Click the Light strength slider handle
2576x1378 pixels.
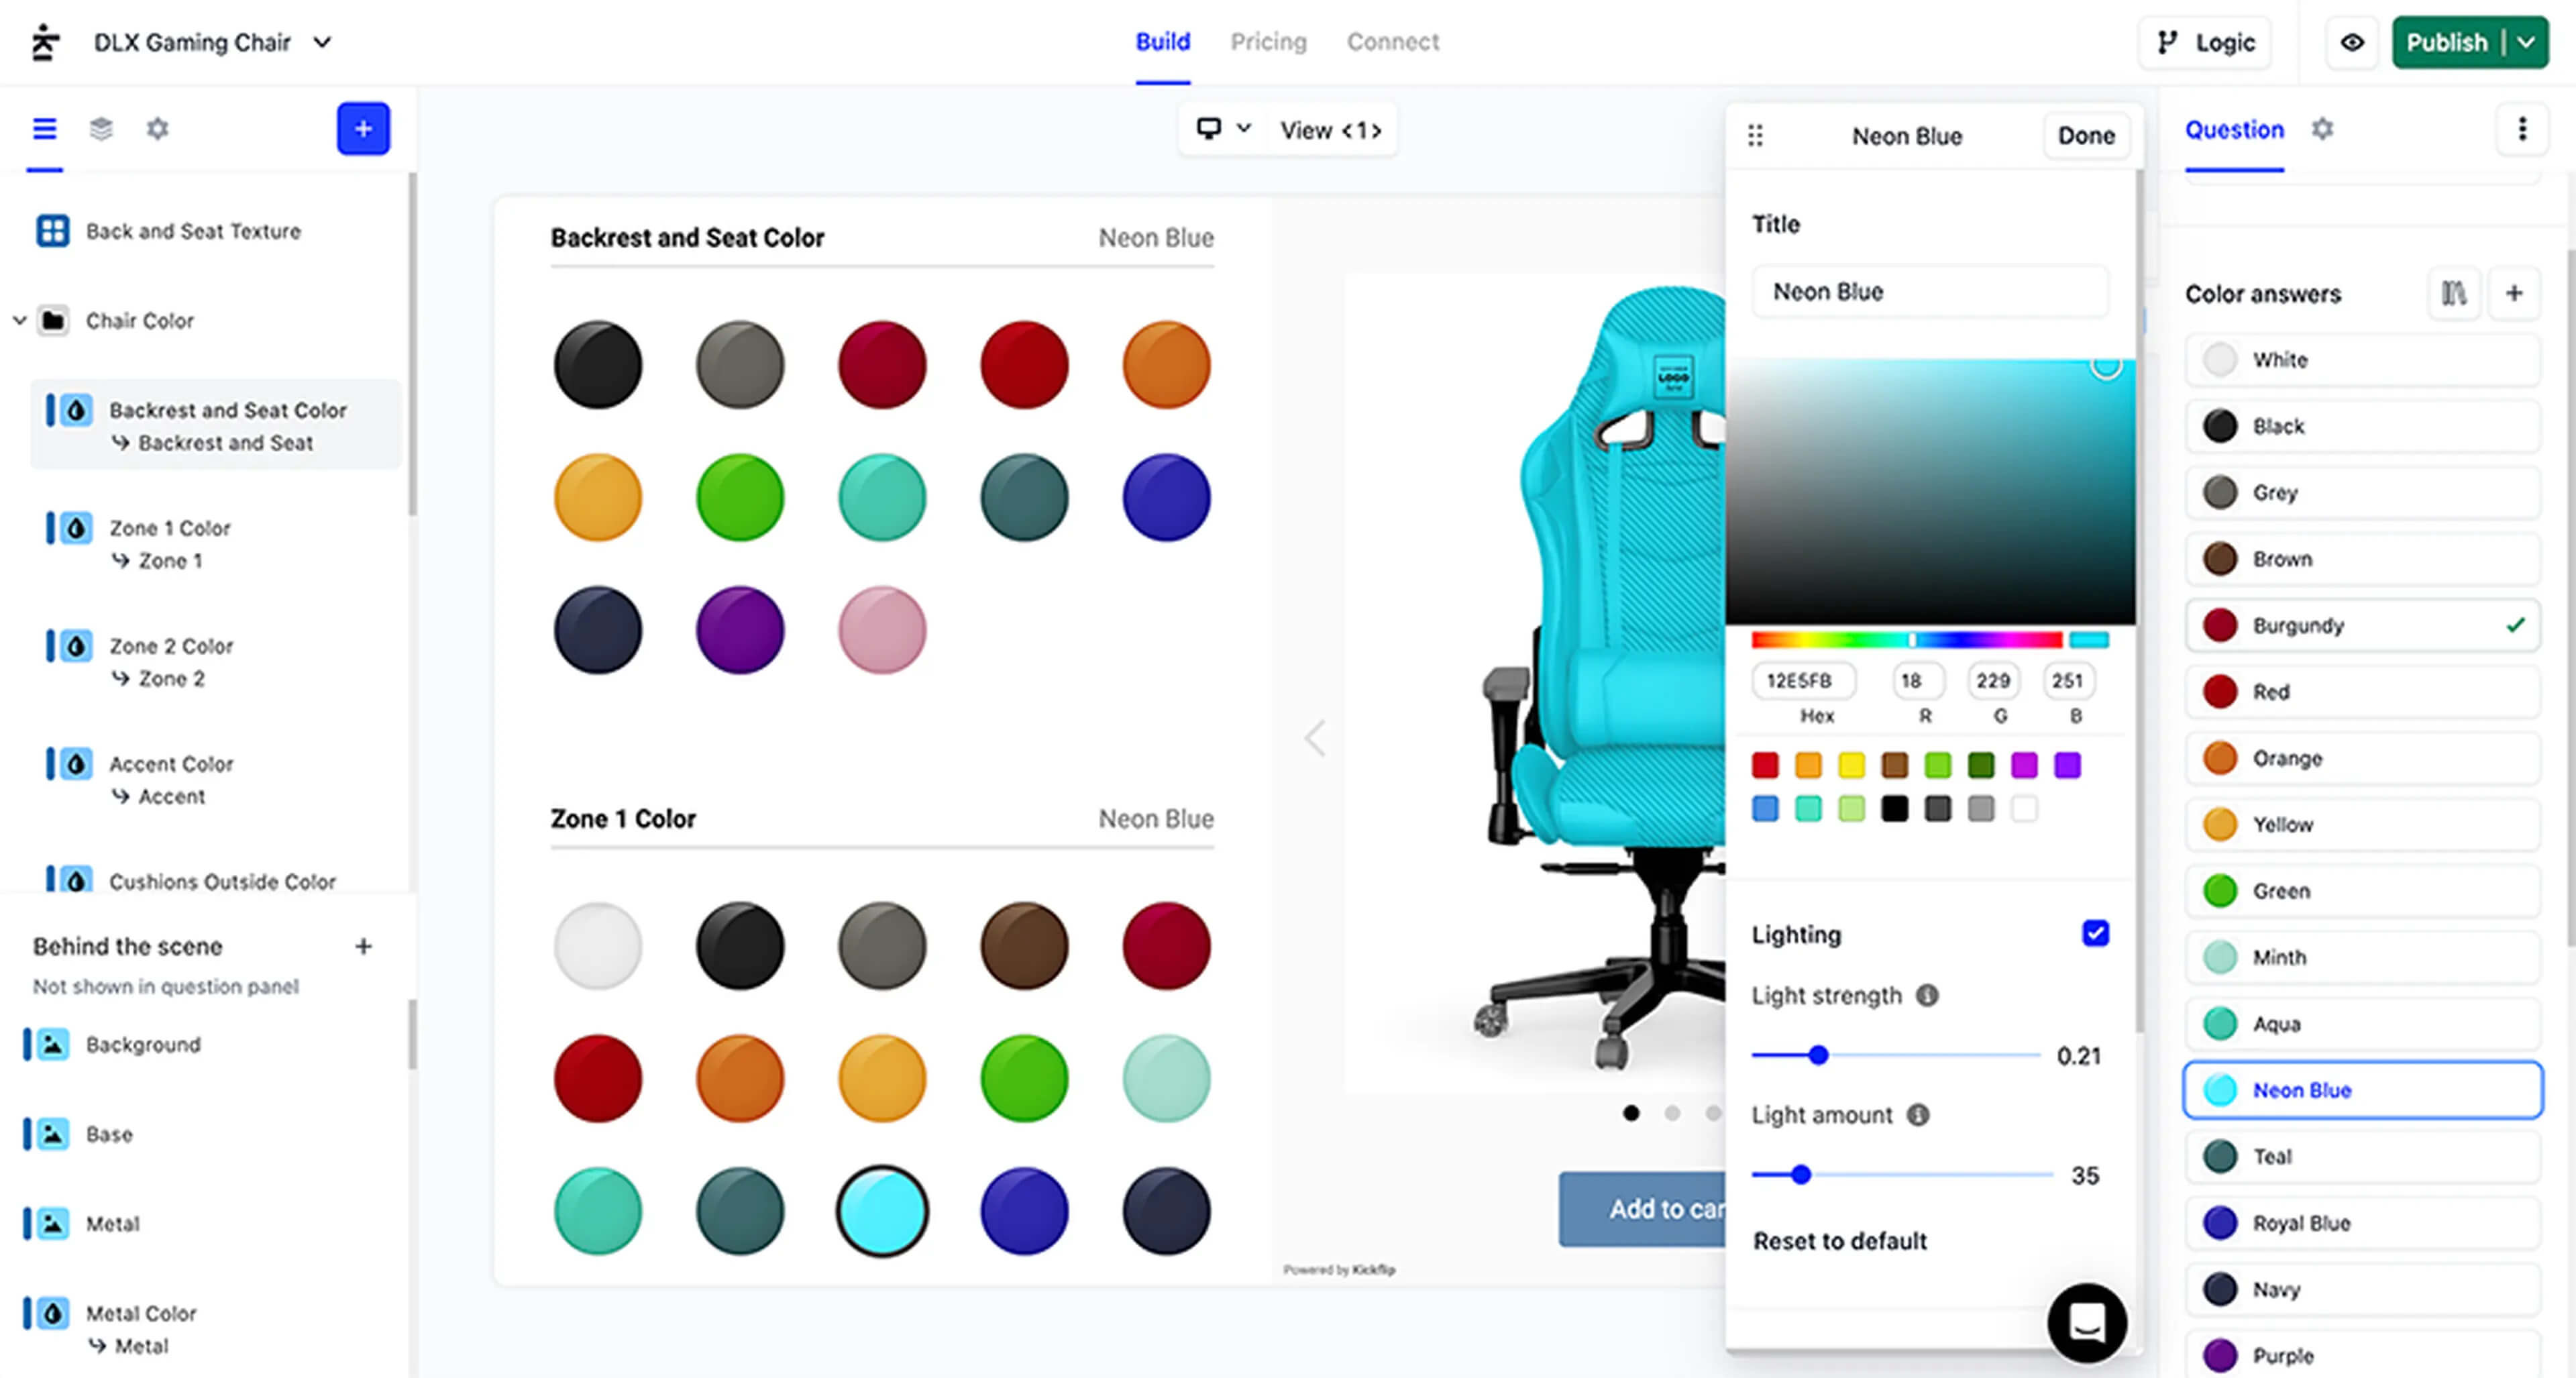tap(1818, 1054)
